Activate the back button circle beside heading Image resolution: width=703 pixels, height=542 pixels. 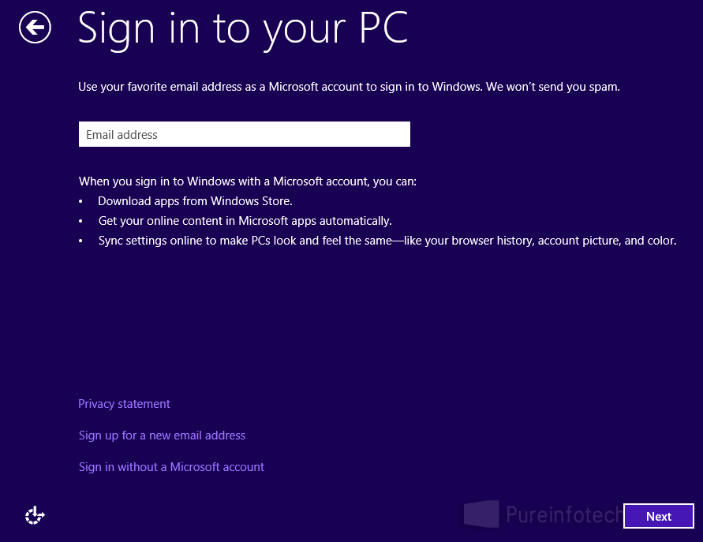(35, 27)
